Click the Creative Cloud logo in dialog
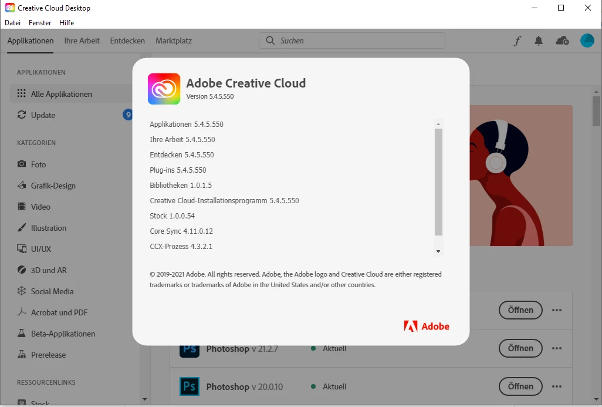The image size is (602, 407). (x=164, y=89)
